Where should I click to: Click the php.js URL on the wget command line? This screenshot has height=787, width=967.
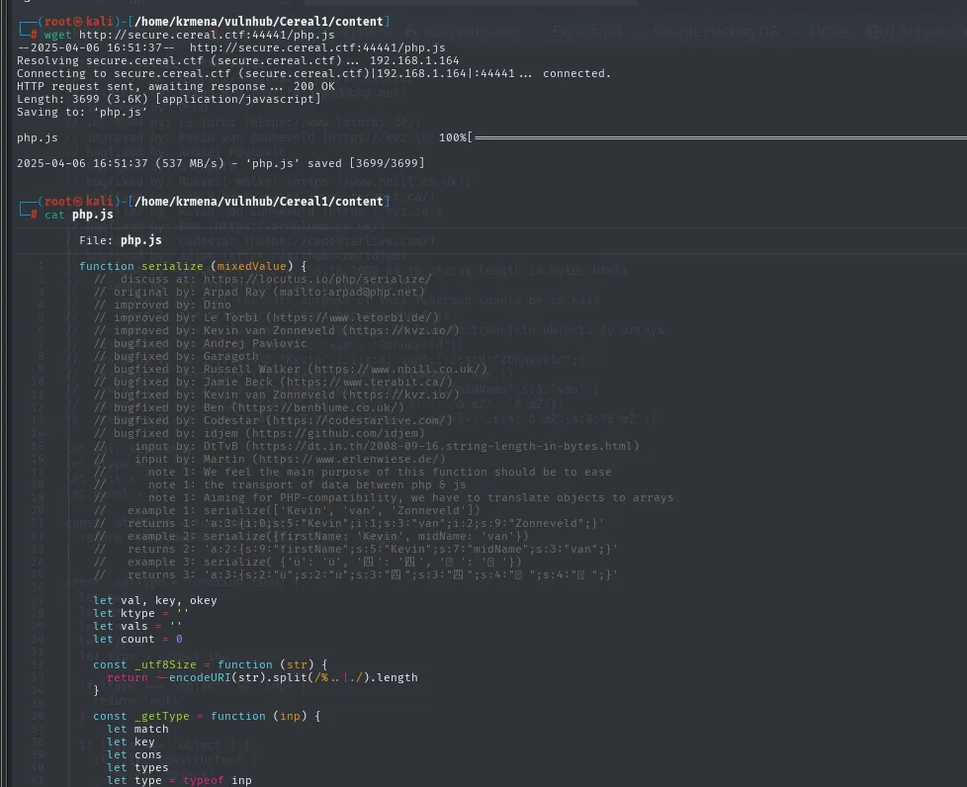click(207, 35)
